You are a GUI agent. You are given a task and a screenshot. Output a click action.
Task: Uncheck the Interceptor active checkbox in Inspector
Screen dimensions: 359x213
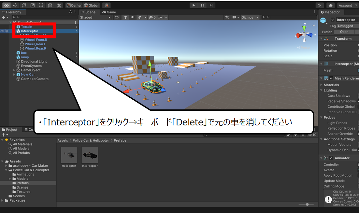[x=333, y=20]
